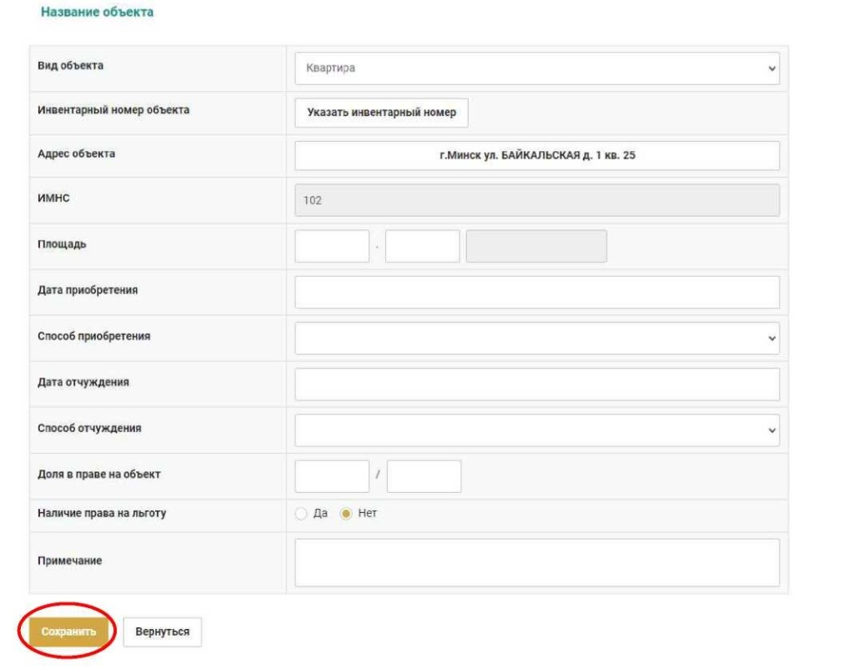Click inside the Примечание text area
854x669 pixels.
[x=537, y=563]
